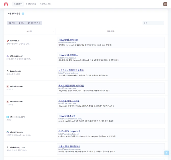This screenshot has width=171, height=160.
Task: Open the 마케팅 분석 menu tab
Action: pos(18,4)
